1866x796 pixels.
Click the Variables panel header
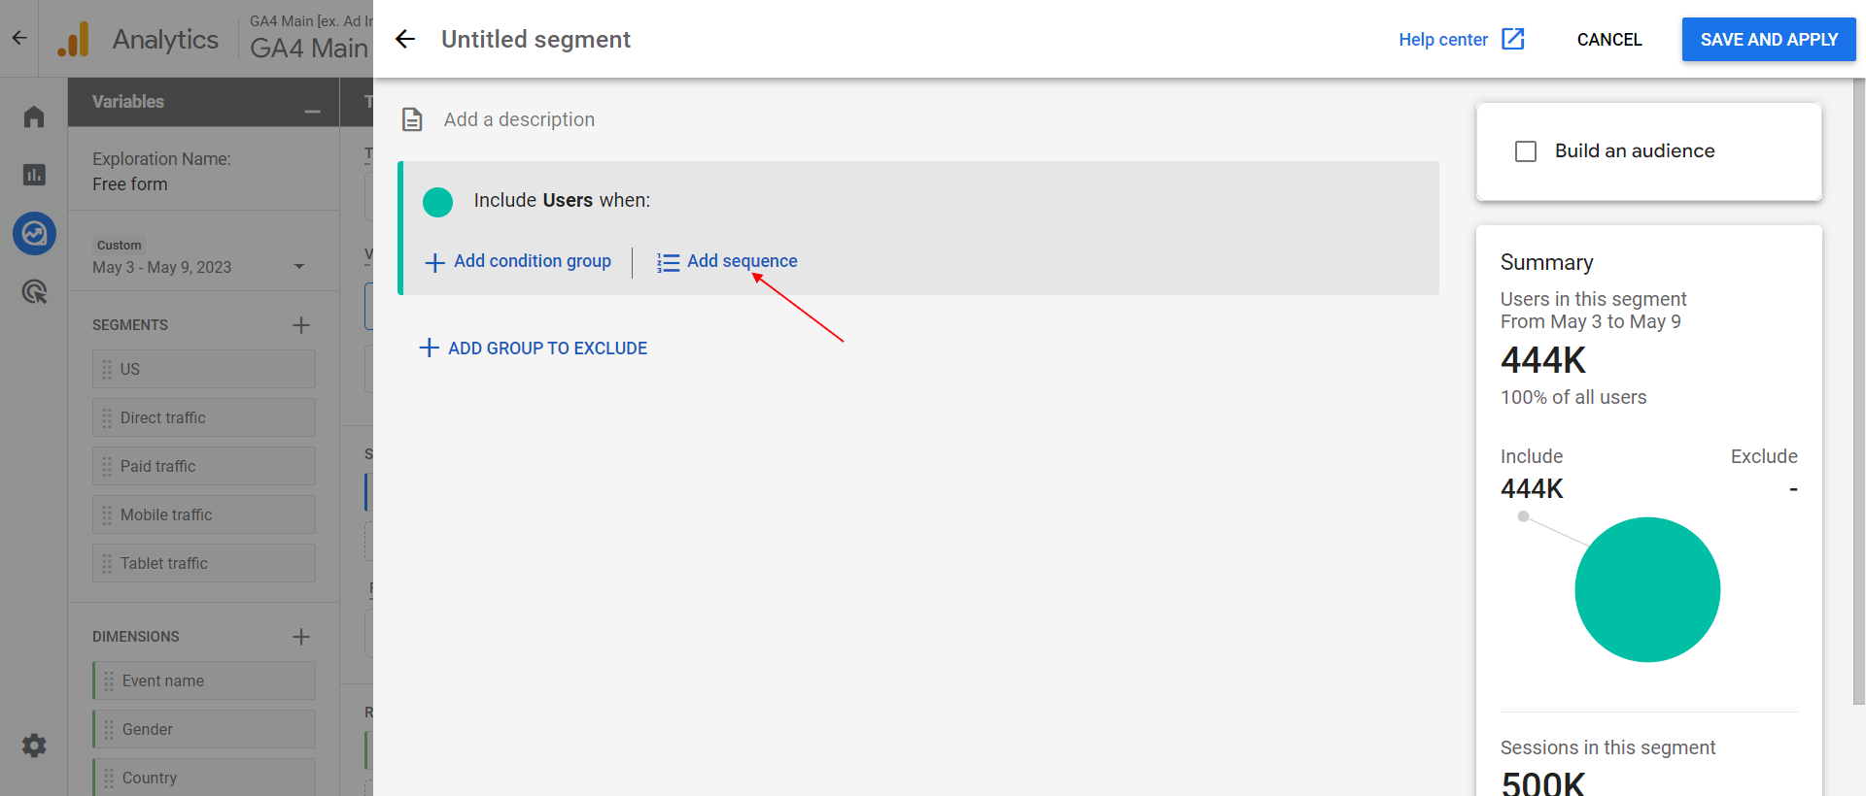(203, 102)
